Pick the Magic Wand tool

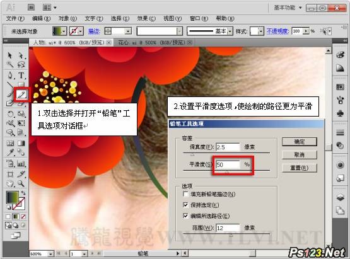pyautogui.click(x=10, y=65)
